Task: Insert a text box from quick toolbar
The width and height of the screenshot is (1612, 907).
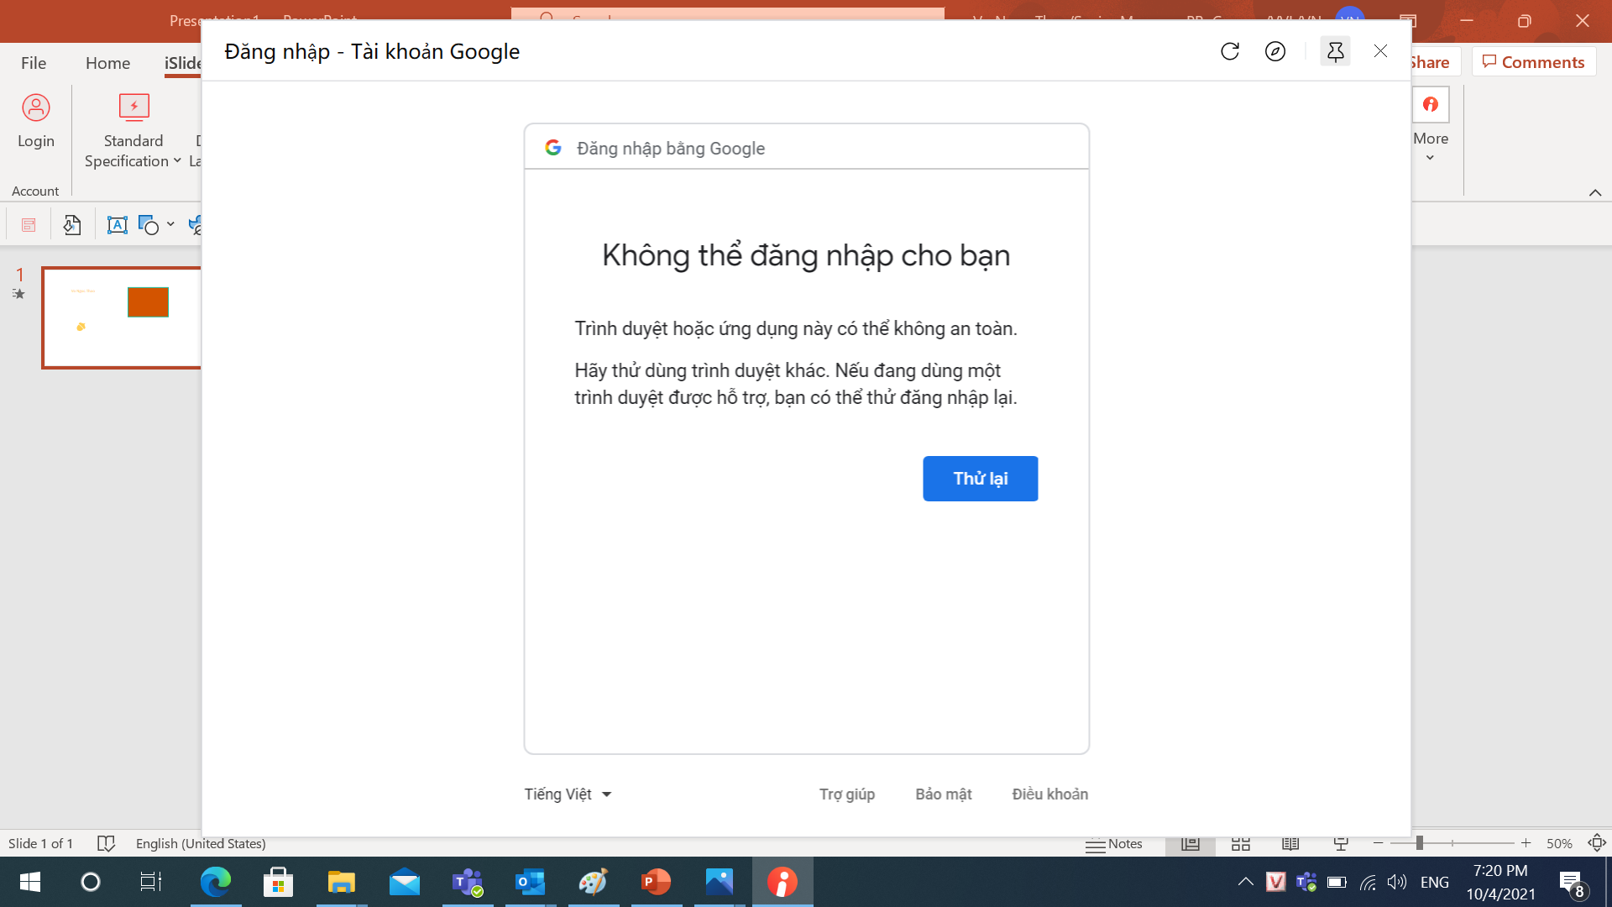Action: [x=117, y=225]
